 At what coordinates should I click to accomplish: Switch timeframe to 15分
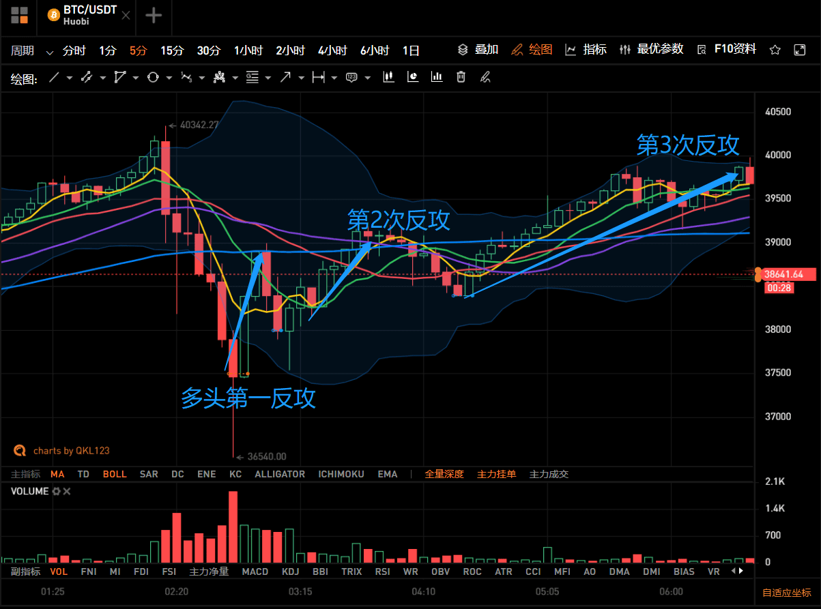[172, 50]
